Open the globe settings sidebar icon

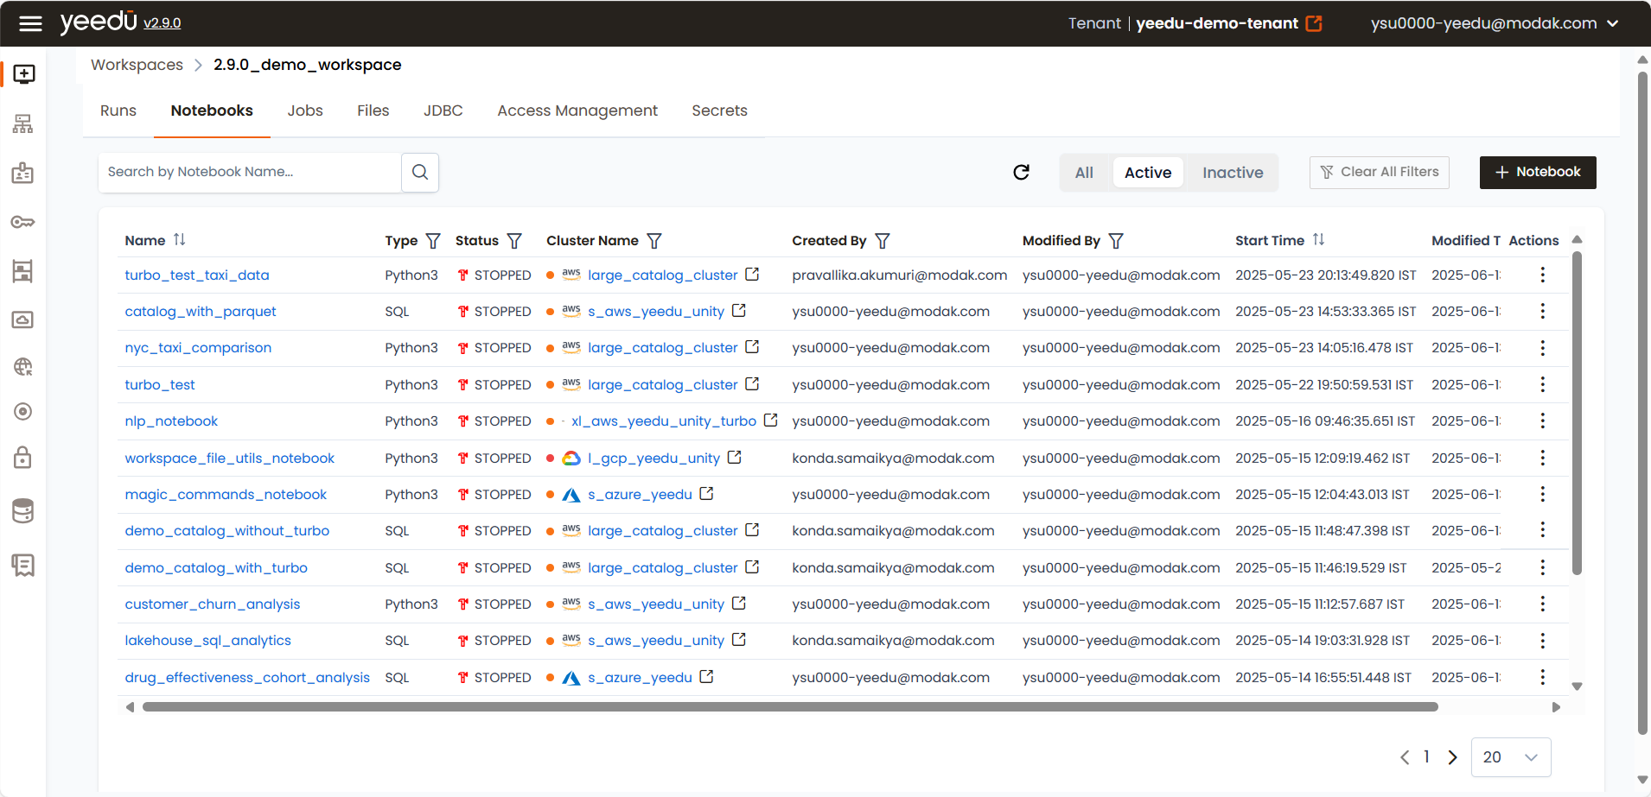[x=23, y=367]
